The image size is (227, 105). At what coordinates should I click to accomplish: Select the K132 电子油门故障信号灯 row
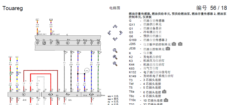tap(150, 72)
